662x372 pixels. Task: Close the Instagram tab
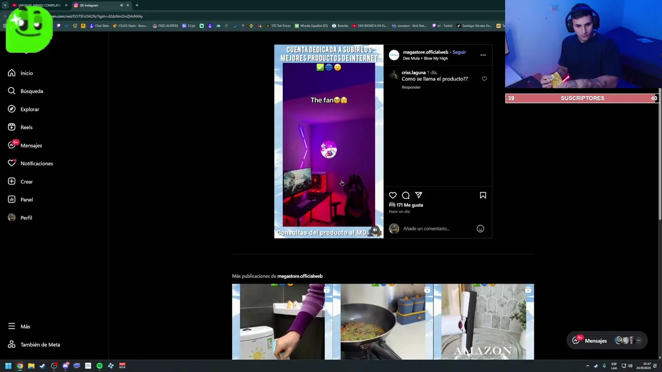[128, 5]
